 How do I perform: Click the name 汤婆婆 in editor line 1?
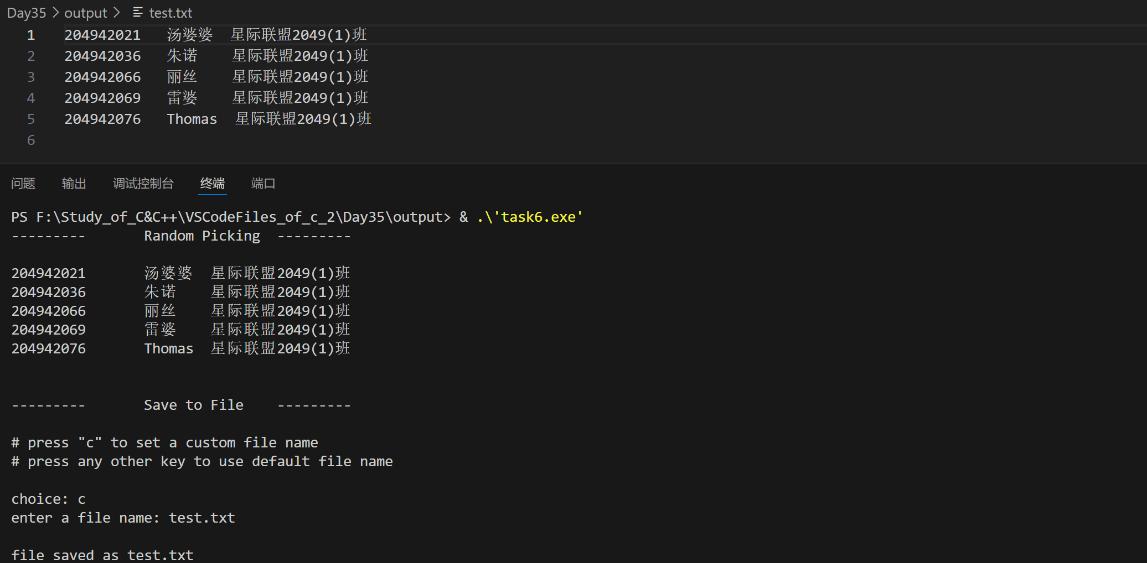click(x=189, y=35)
